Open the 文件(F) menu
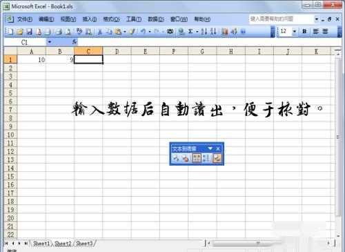This screenshot has width=345, height=252. pyautogui.click(x=25, y=19)
